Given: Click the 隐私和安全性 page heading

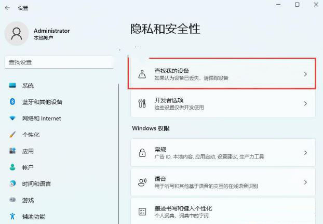Looking at the screenshot, I should click(165, 29).
